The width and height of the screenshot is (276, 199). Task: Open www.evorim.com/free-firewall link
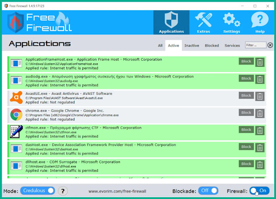[117, 191]
